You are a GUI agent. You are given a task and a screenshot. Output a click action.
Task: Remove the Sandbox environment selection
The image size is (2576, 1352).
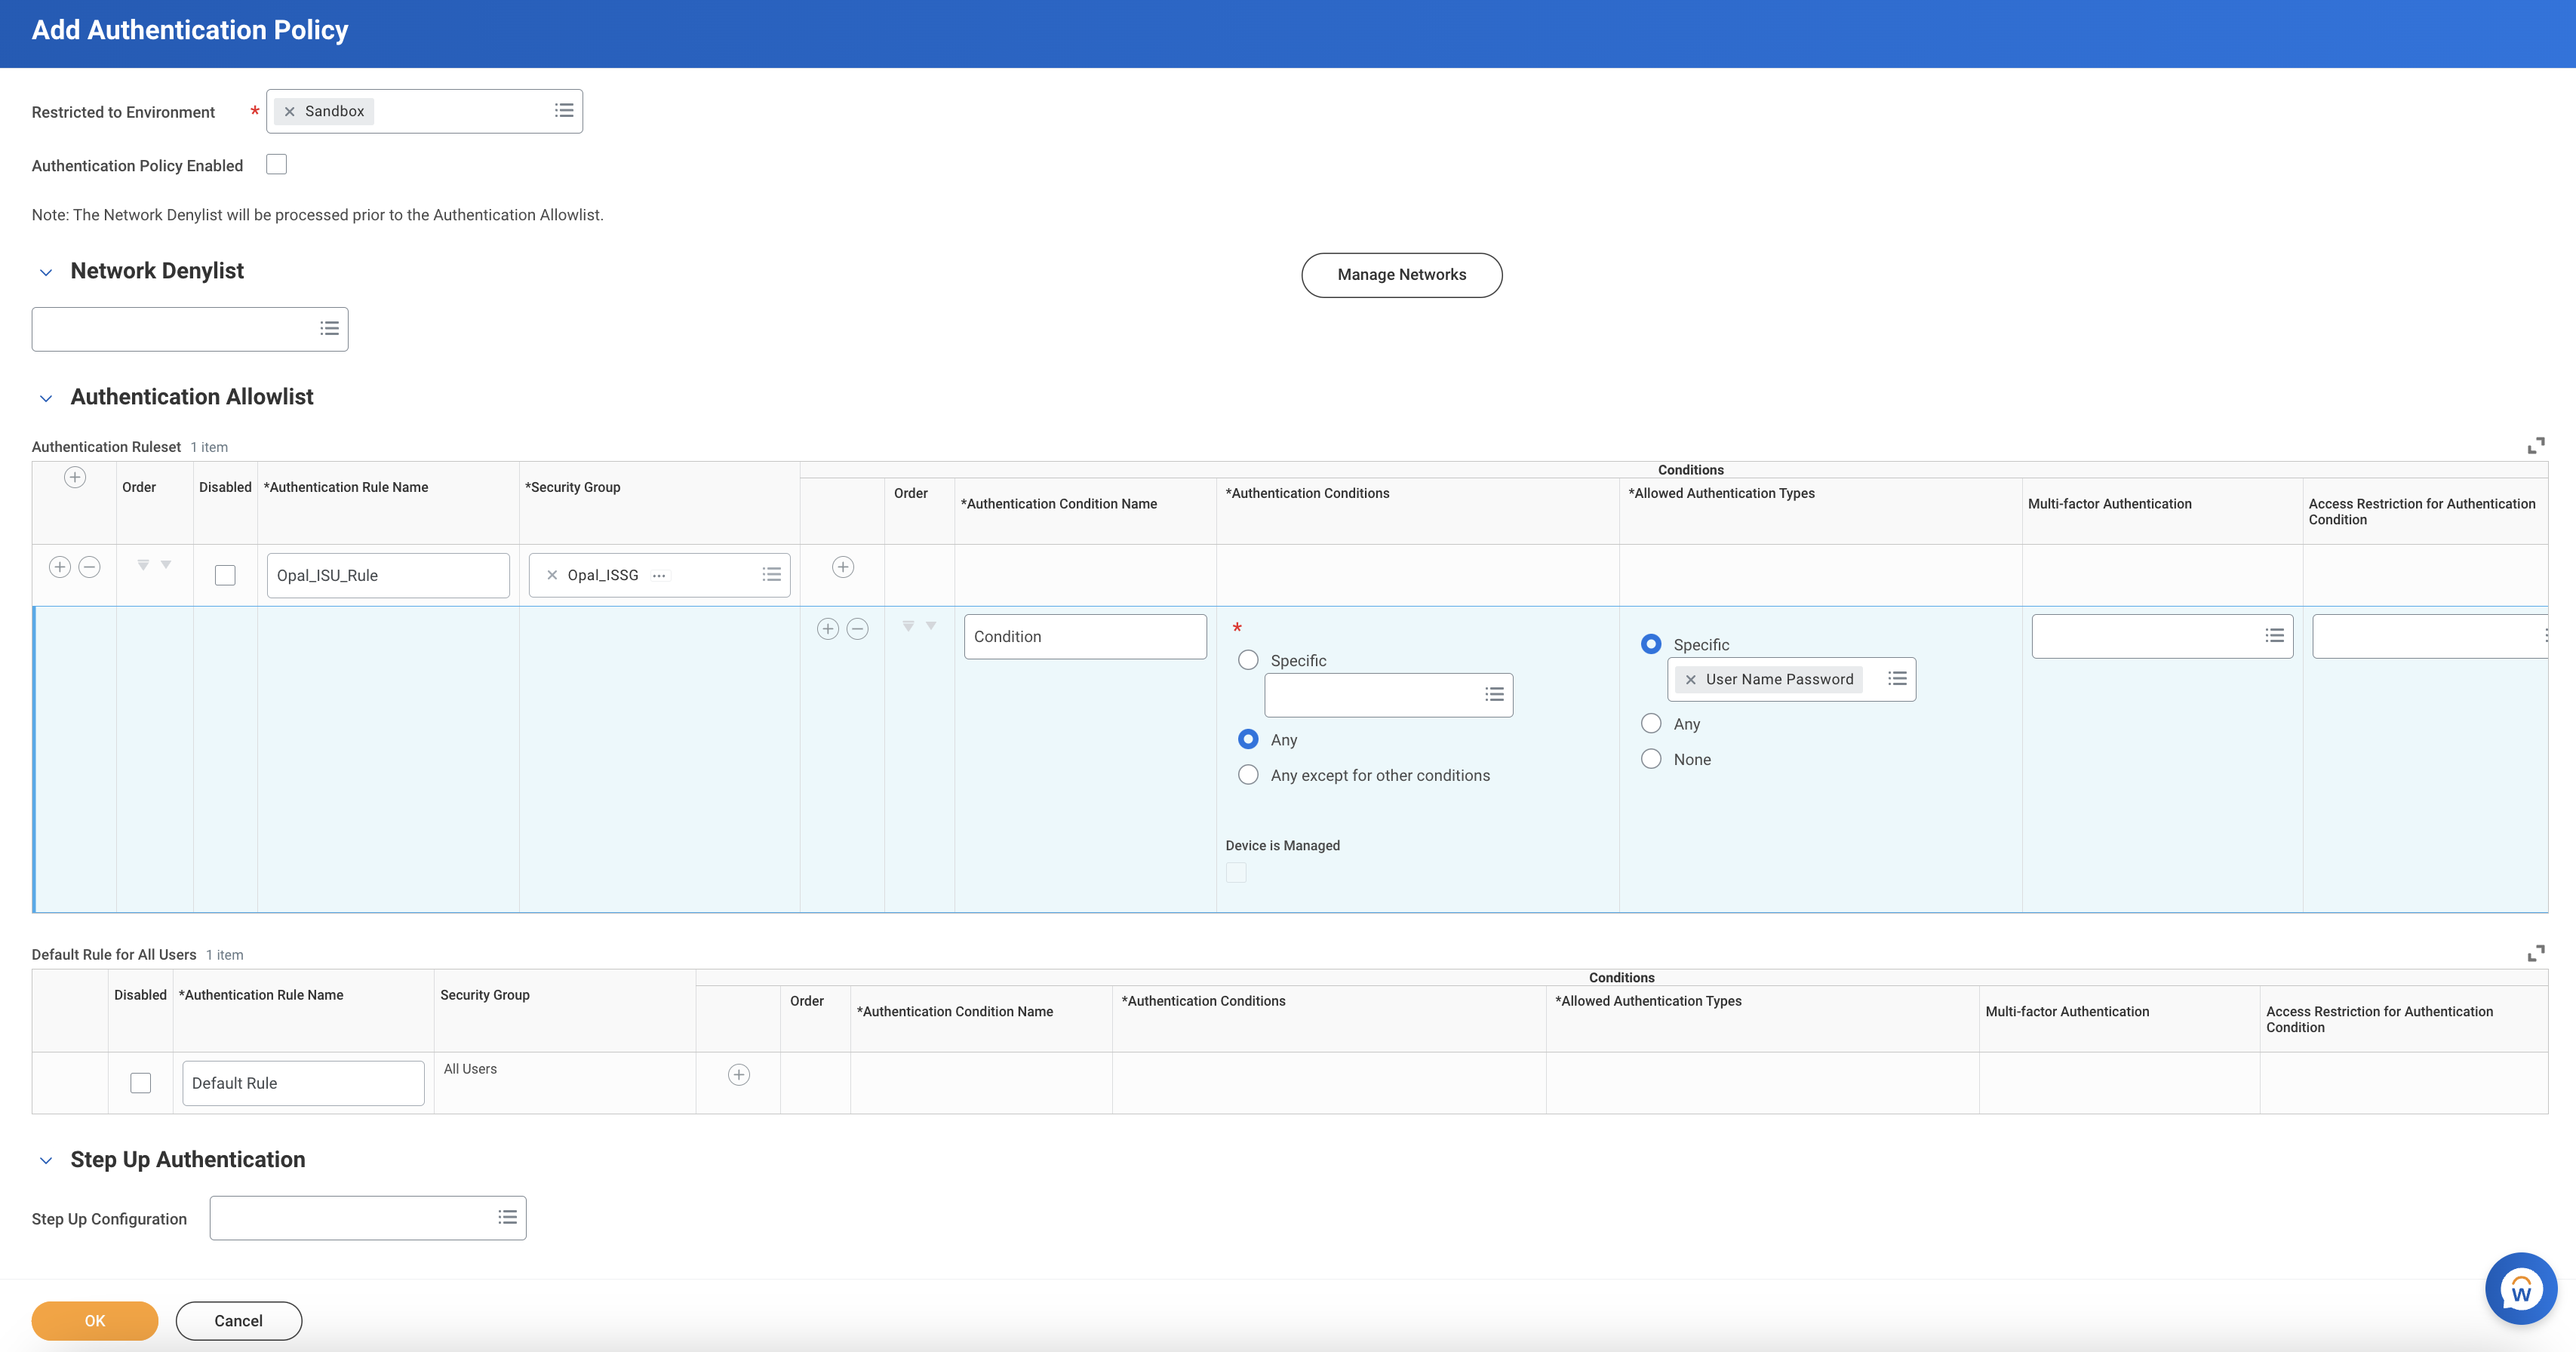[x=290, y=112]
